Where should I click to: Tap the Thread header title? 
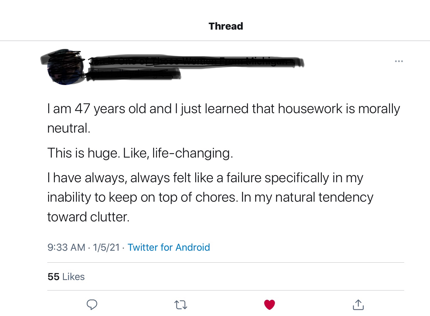pos(226,26)
